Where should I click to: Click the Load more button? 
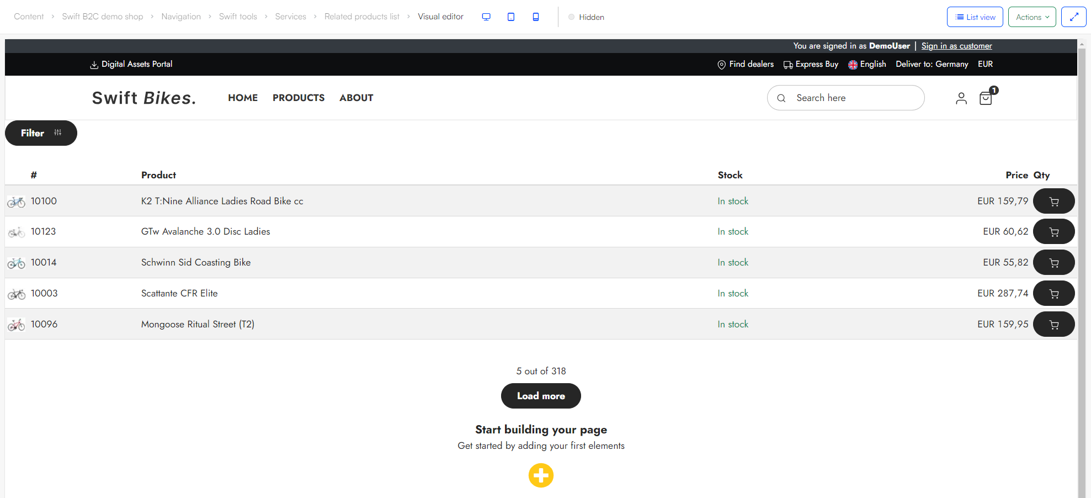541,396
